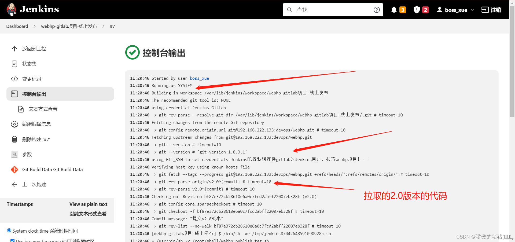Click the 状态集 document icon

(14, 64)
